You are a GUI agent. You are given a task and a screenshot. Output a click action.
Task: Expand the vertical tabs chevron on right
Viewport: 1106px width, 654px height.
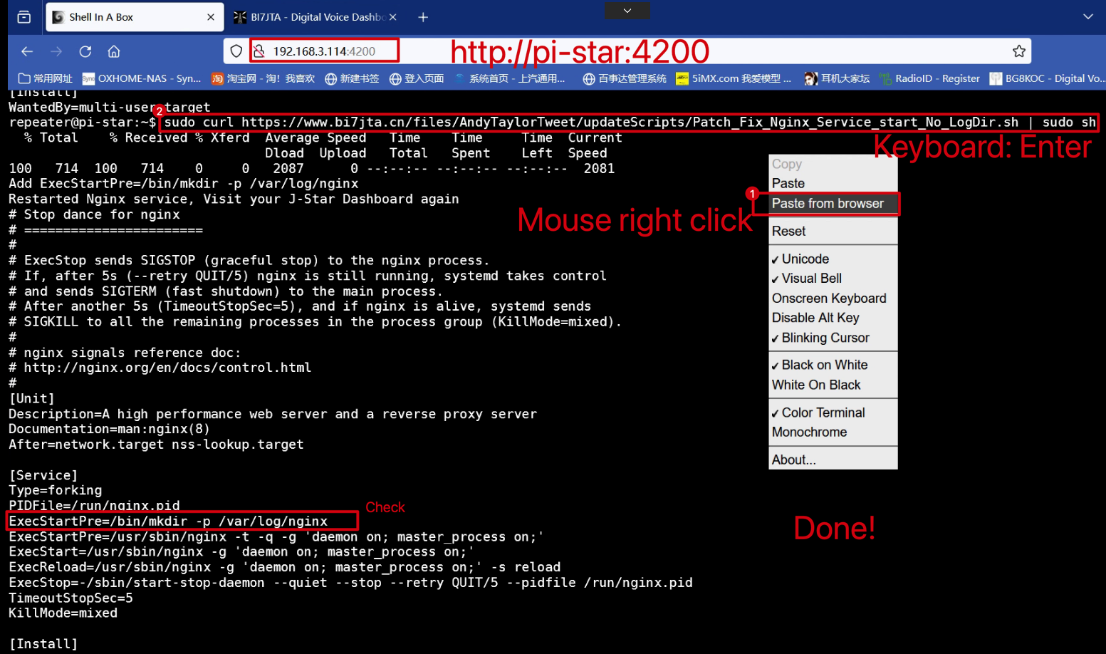coord(1087,16)
